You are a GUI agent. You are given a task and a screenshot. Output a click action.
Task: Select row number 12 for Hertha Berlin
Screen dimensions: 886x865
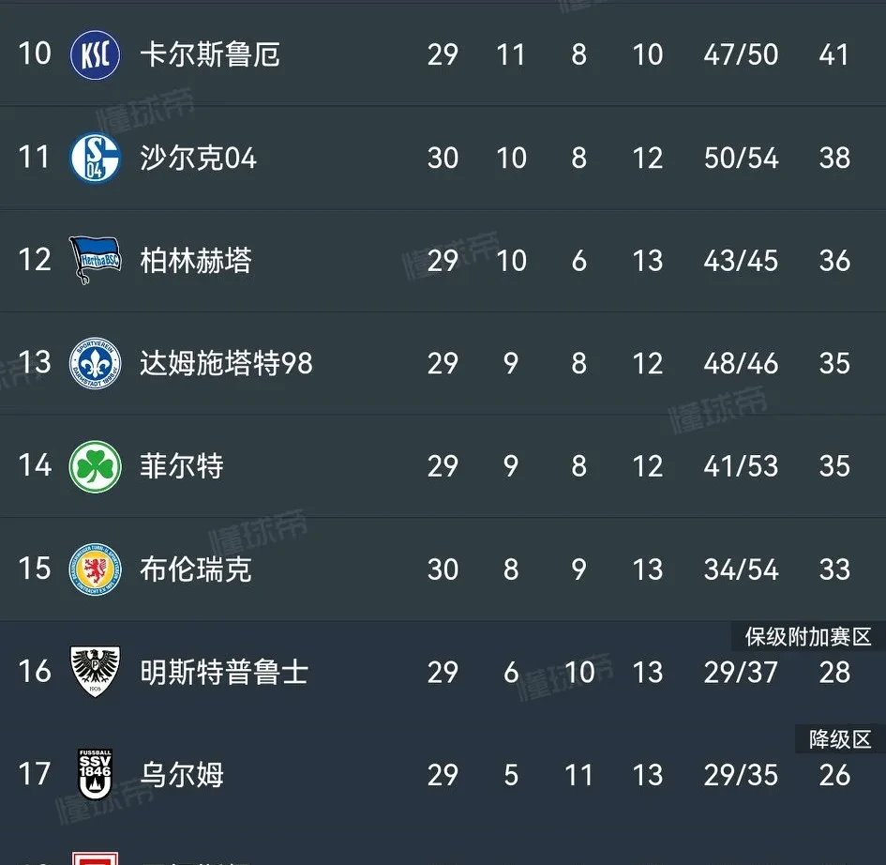tap(34, 261)
